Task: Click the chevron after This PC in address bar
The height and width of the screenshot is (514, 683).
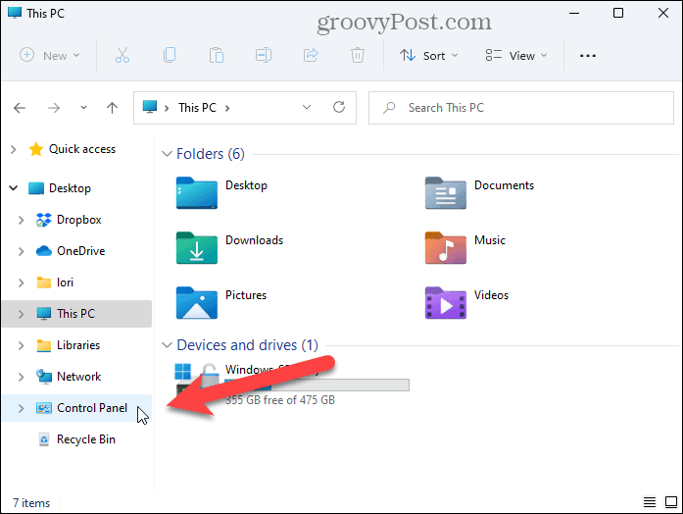Action: [227, 108]
